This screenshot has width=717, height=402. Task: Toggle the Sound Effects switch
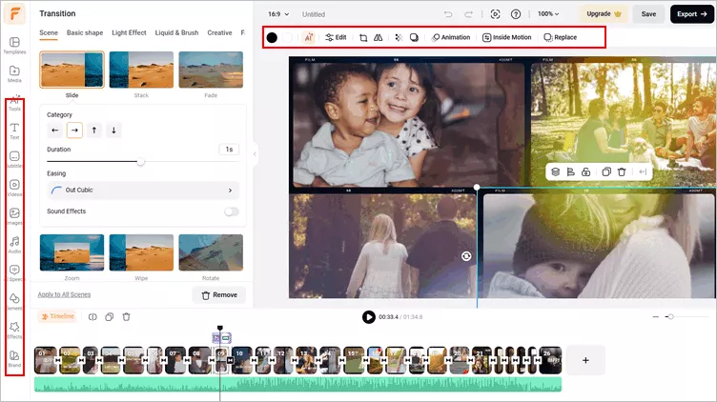coord(232,211)
